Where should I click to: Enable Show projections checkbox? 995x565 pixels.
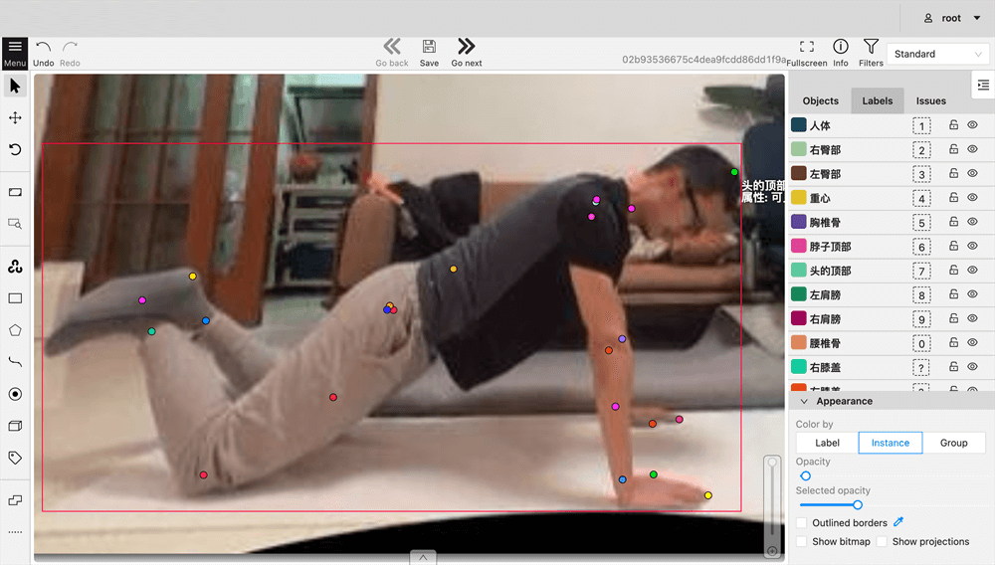882,541
